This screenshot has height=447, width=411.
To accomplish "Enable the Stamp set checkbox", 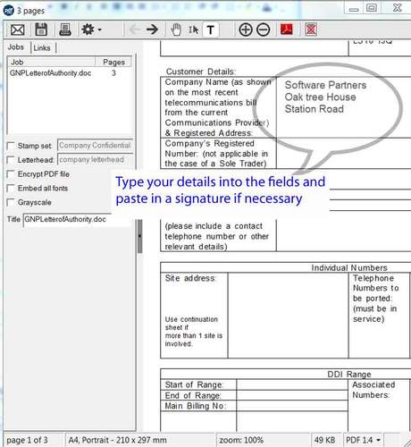I will [x=11, y=146].
